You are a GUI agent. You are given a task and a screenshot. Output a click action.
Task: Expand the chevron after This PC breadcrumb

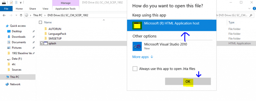(45, 15)
